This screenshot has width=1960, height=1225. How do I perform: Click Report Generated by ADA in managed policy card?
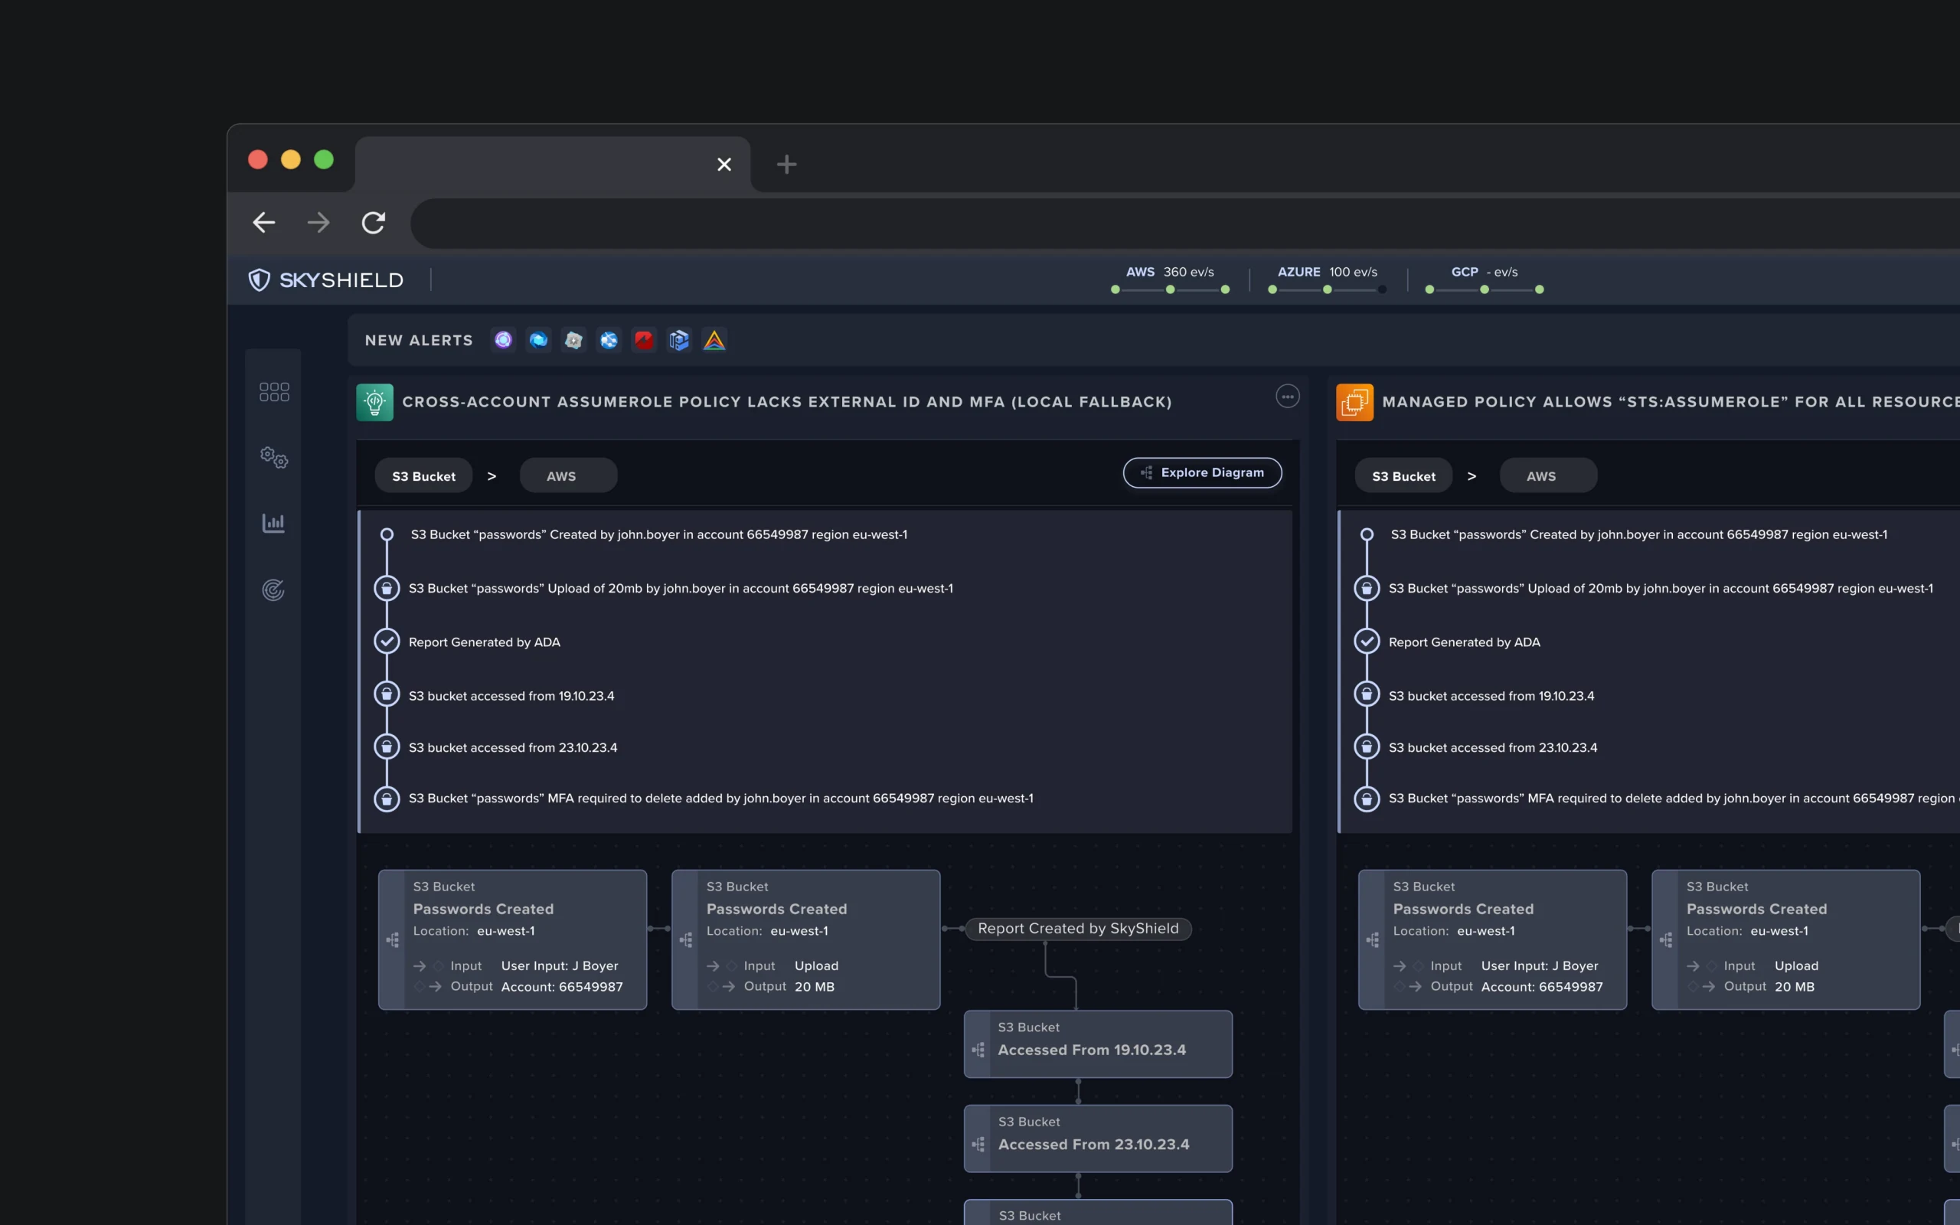[x=1465, y=642]
